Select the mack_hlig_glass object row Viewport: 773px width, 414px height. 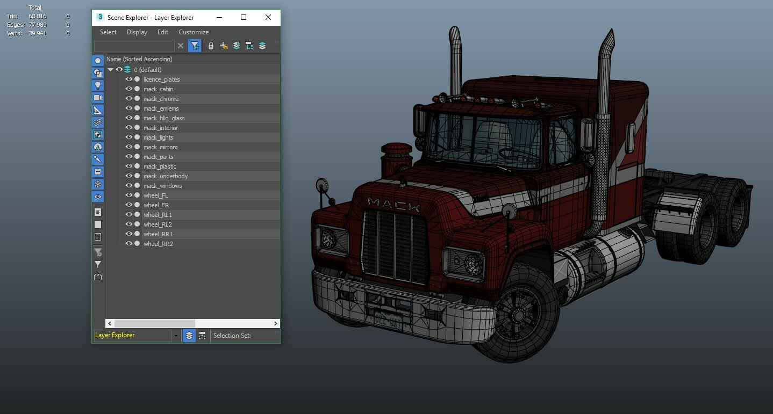click(x=192, y=118)
